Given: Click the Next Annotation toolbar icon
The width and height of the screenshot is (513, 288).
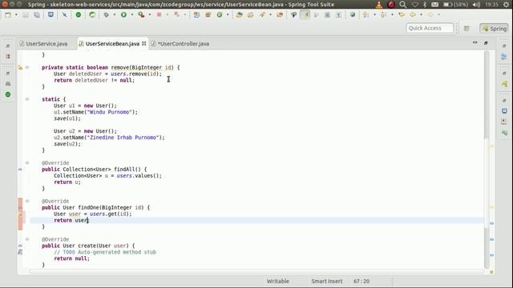Looking at the screenshot, I should pos(366,14).
